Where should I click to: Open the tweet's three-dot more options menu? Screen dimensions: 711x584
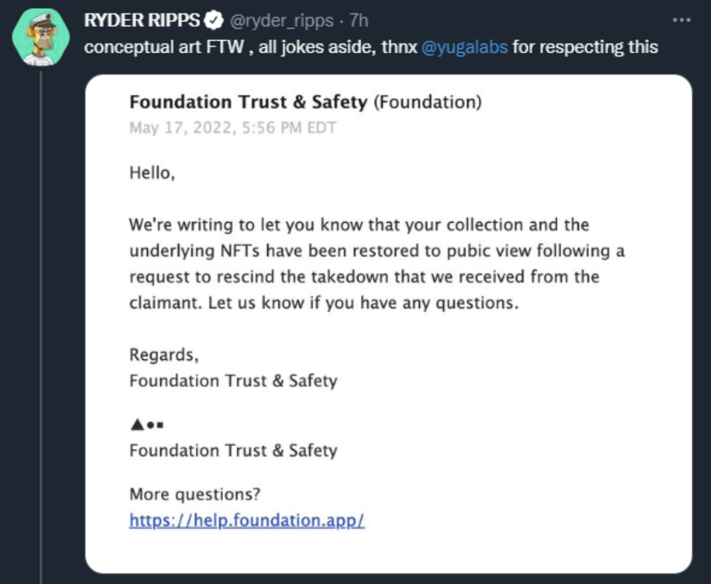click(681, 20)
